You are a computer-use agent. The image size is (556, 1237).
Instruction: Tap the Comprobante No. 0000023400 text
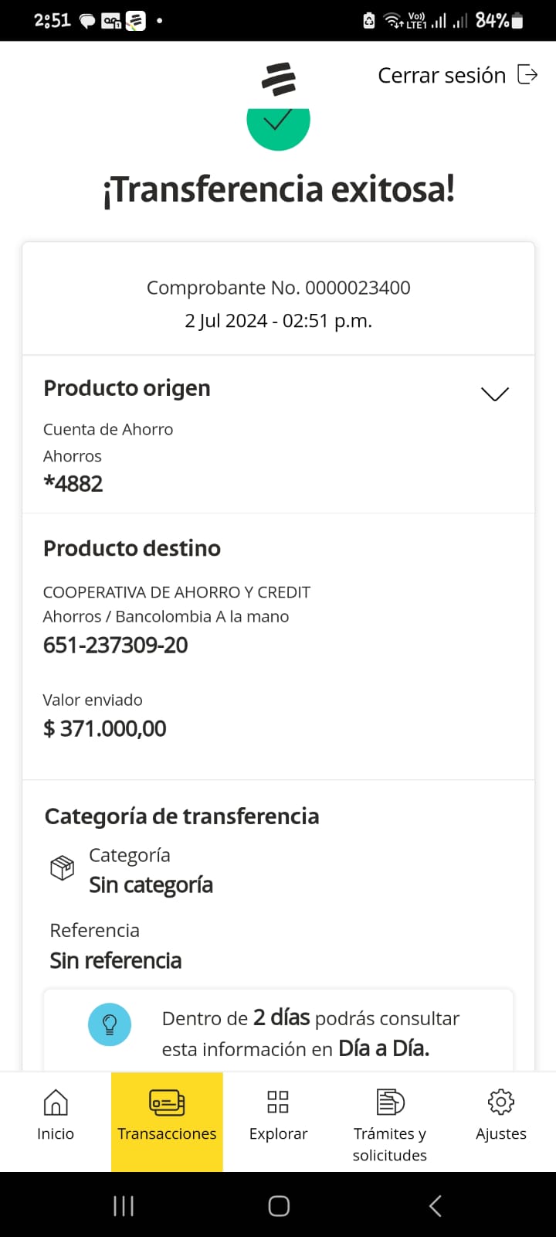point(279,288)
